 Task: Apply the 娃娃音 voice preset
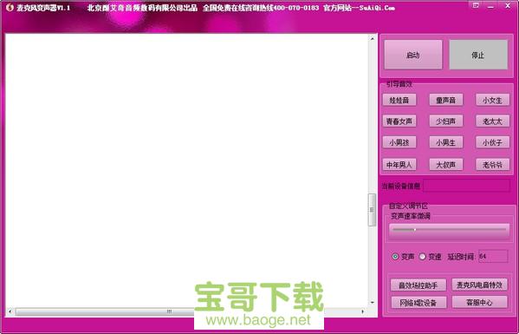[399, 100]
